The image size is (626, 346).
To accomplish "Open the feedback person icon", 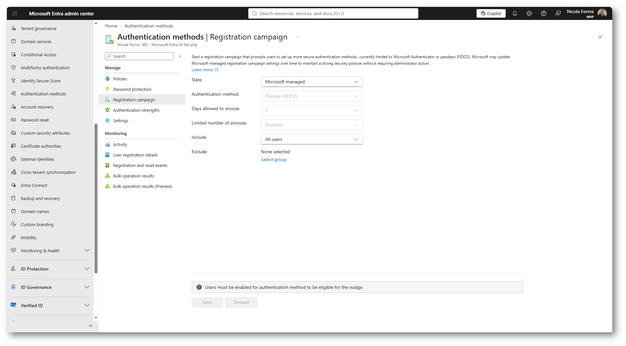I will point(558,13).
